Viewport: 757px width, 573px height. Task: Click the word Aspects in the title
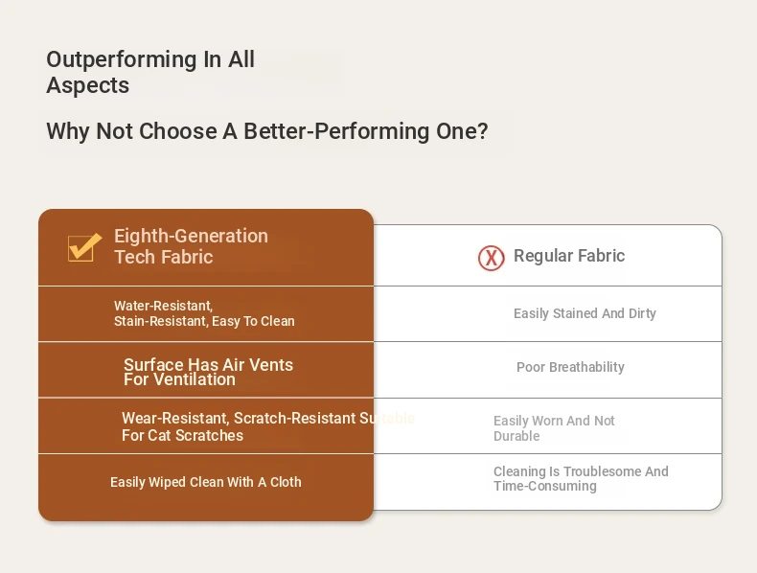point(88,85)
